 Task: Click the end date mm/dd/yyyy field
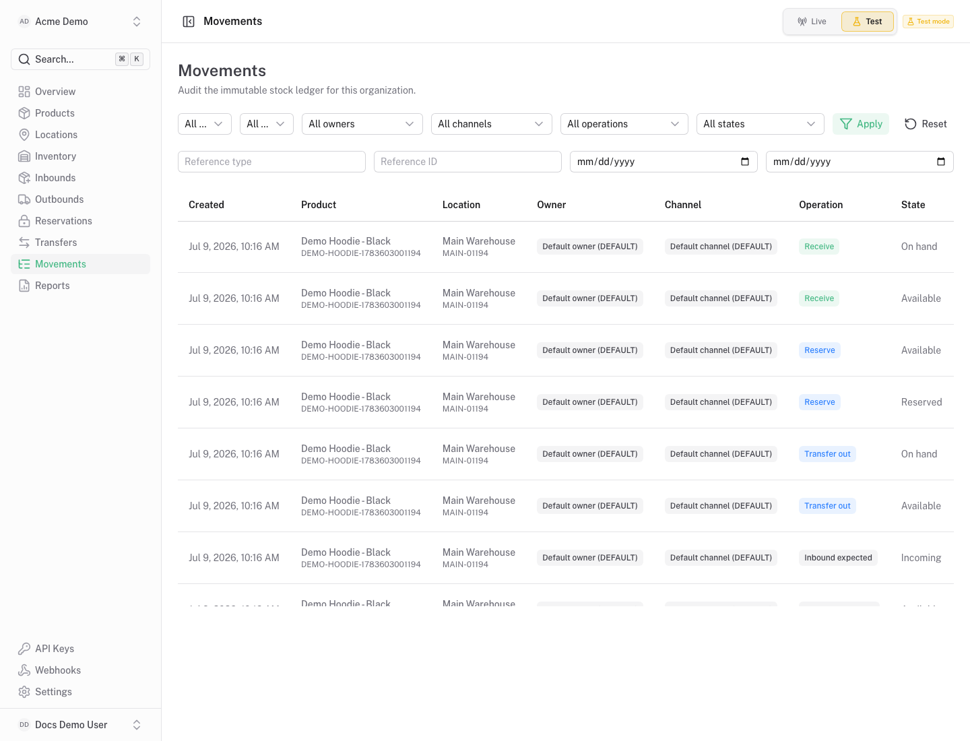pos(860,162)
